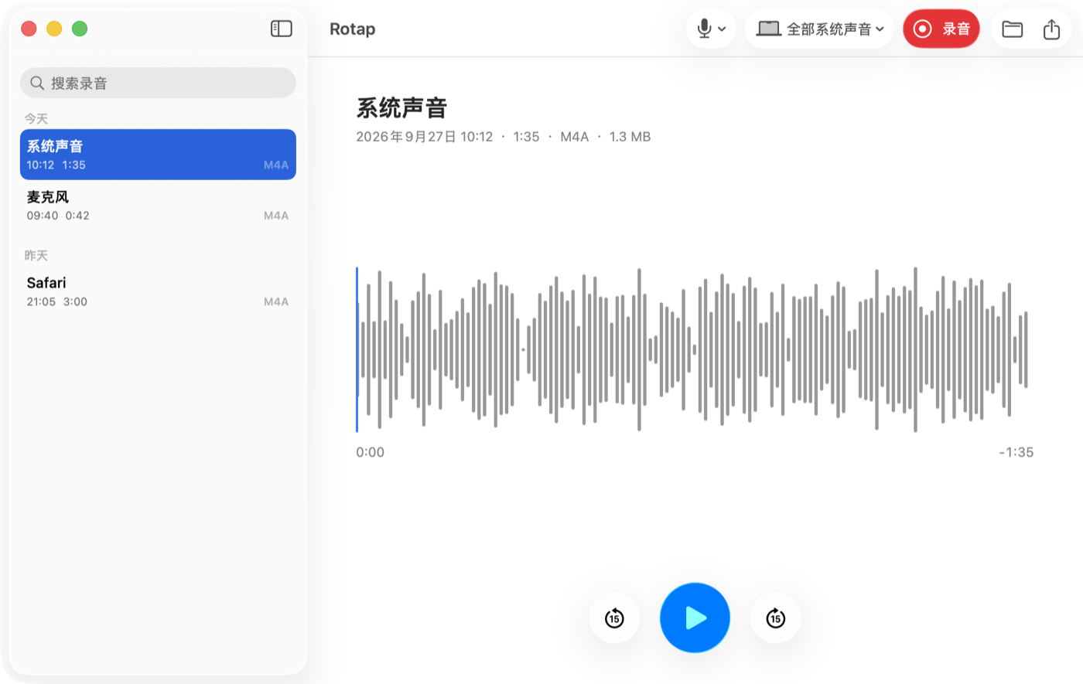Select the 麦克风 recording
The height and width of the screenshot is (684, 1083).
tap(158, 206)
